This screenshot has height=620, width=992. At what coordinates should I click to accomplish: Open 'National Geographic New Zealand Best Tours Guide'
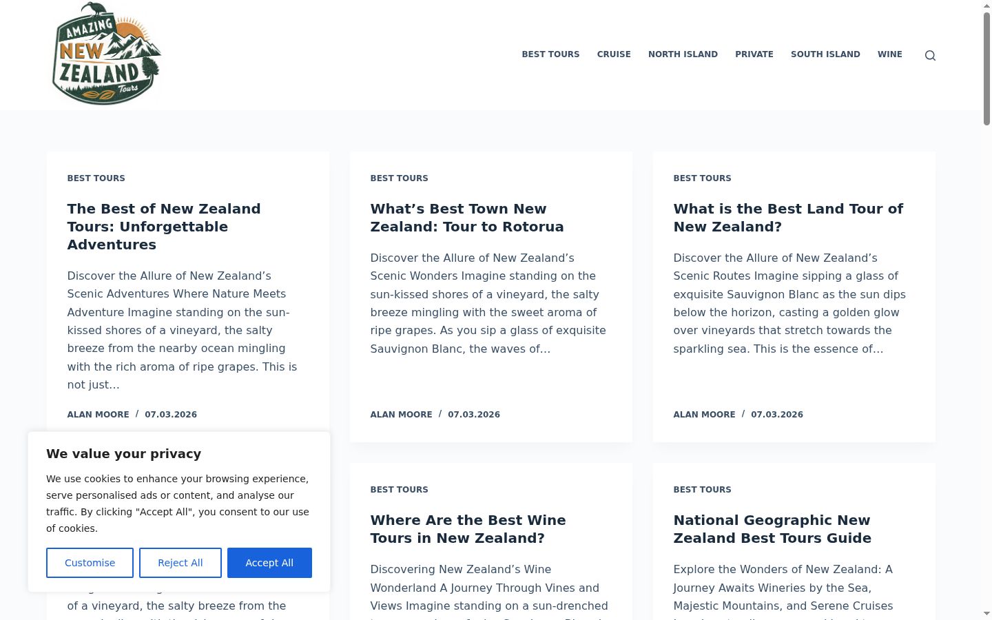(772, 529)
